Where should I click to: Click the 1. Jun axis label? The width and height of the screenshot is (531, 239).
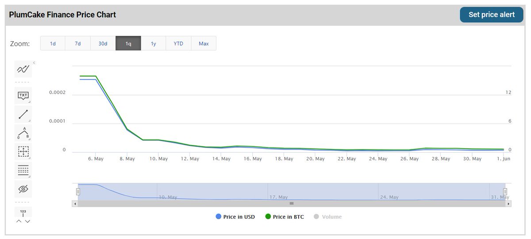point(503,158)
